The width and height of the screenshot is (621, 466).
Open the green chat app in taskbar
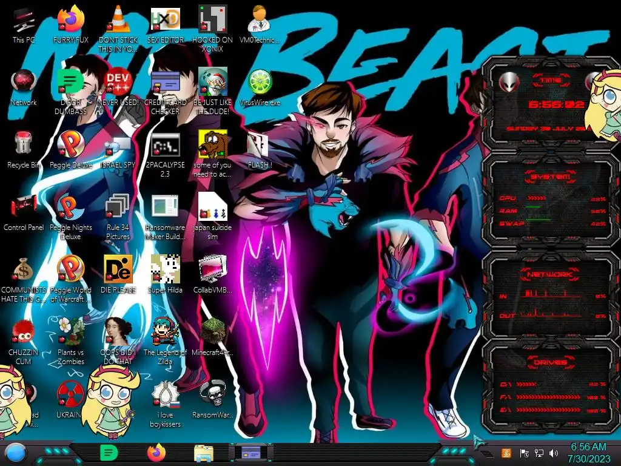pyautogui.click(x=109, y=453)
